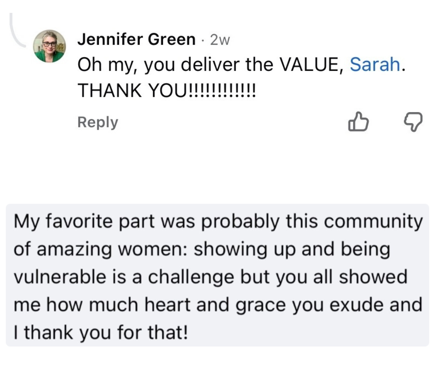Dislike the comment with thumbs down icon

point(413,122)
